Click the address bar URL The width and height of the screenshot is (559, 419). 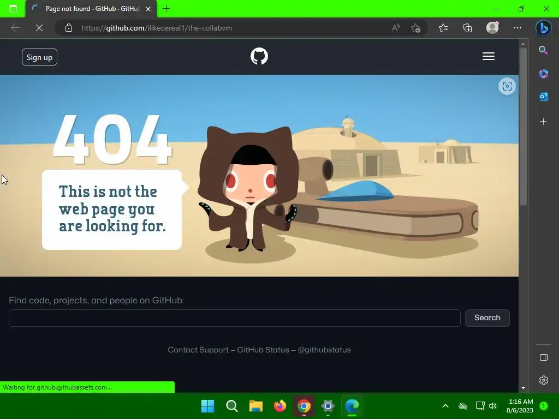157,28
